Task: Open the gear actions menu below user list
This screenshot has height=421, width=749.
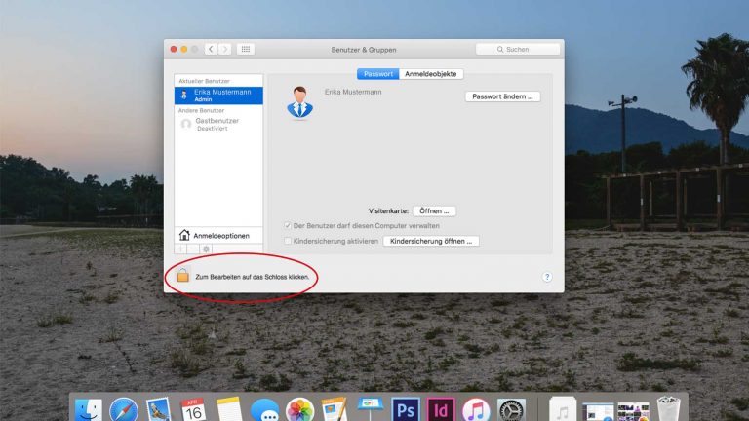Action: click(x=206, y=249)
